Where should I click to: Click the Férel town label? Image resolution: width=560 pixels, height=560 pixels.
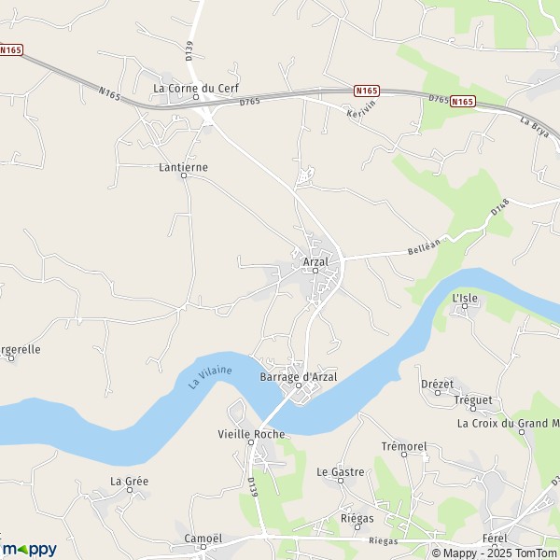(495, 539)
